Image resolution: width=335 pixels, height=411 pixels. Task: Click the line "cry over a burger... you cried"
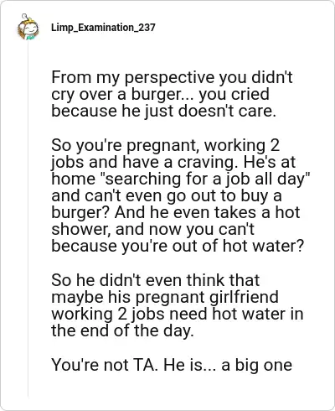[160, 94]
